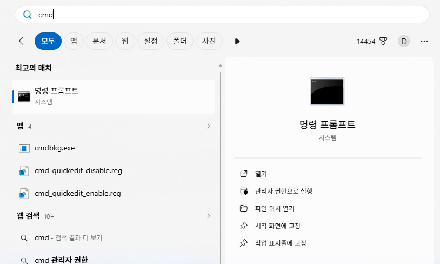Open the D profile avatar
The width and height of the screenshot is (440, 264).
[404, 41]
